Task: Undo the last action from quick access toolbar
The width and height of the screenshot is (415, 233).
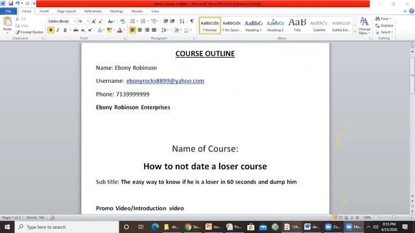Action: coord(18,3)
